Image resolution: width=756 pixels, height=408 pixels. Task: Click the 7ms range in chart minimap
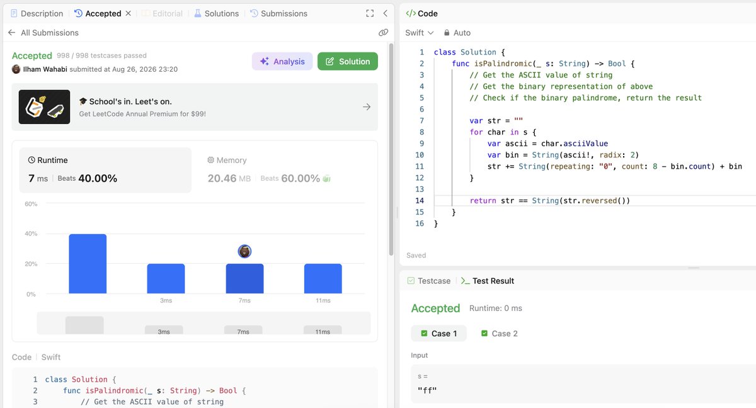244,330
